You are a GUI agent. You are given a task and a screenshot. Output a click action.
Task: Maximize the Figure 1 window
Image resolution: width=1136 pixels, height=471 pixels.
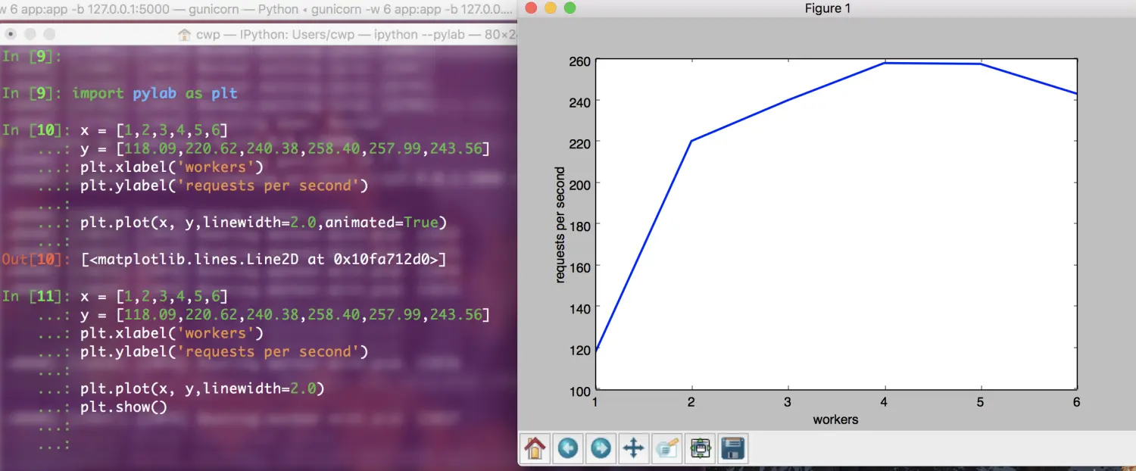pos(570,8)
